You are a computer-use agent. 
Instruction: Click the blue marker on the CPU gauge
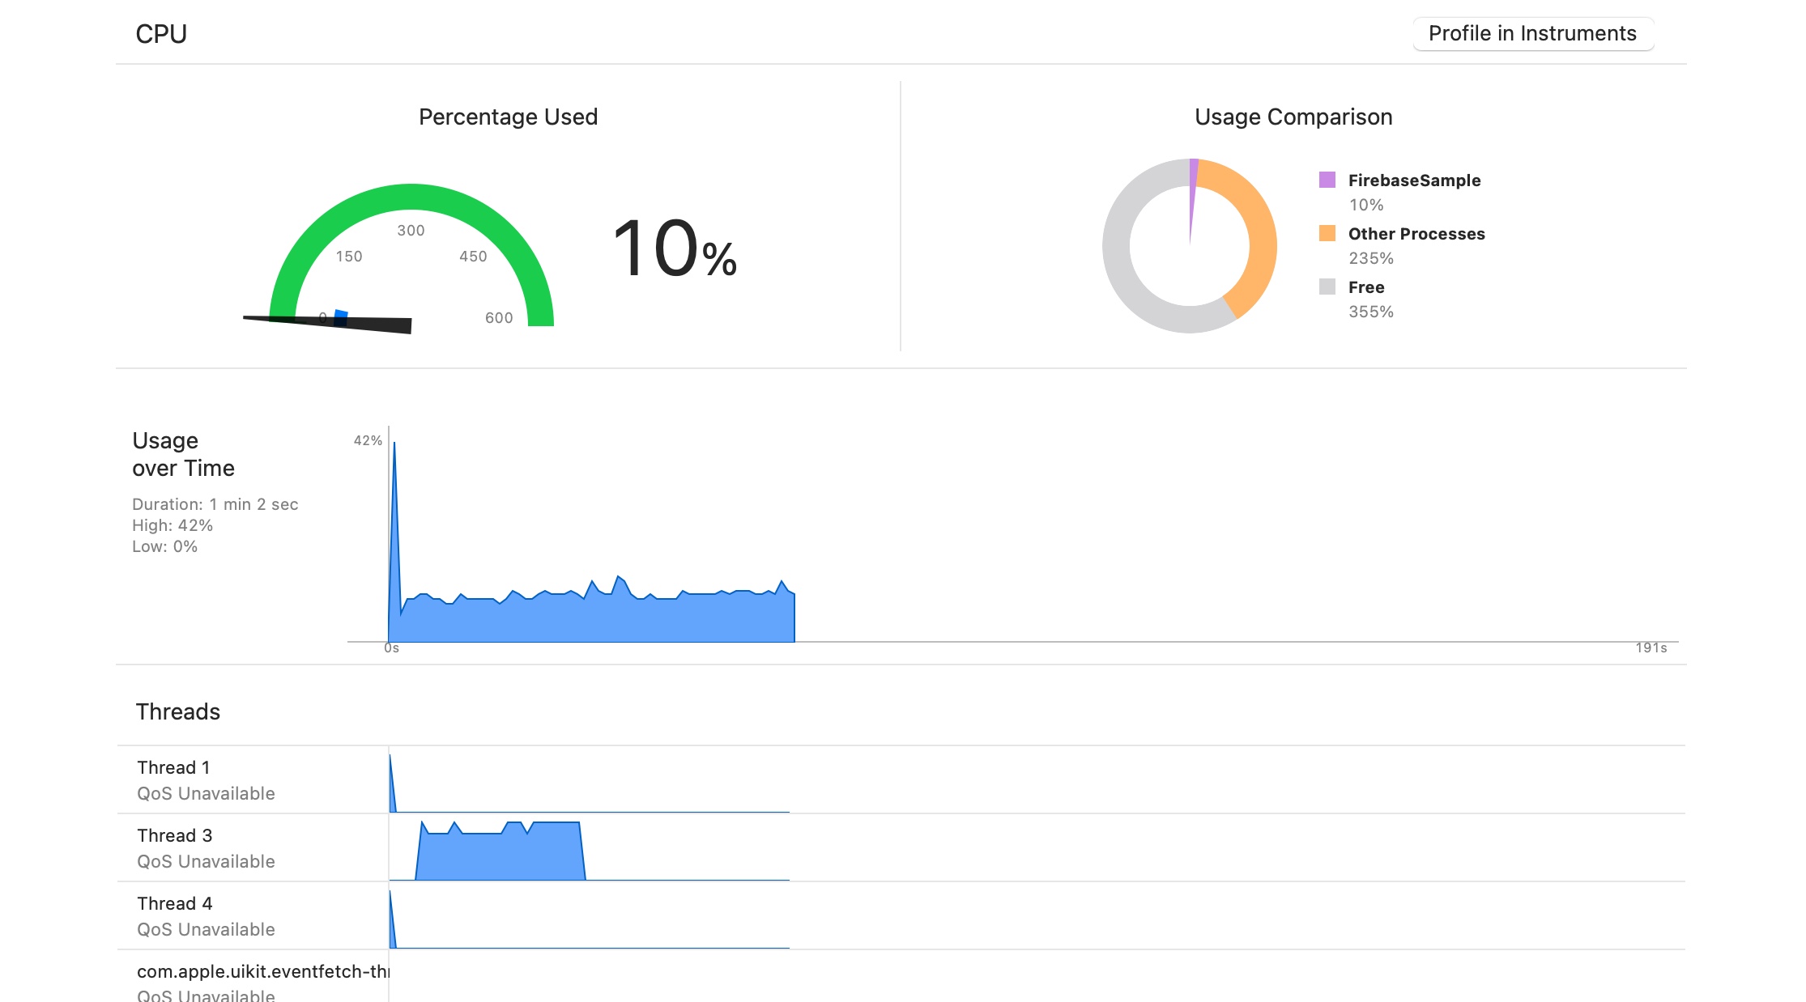341,316
